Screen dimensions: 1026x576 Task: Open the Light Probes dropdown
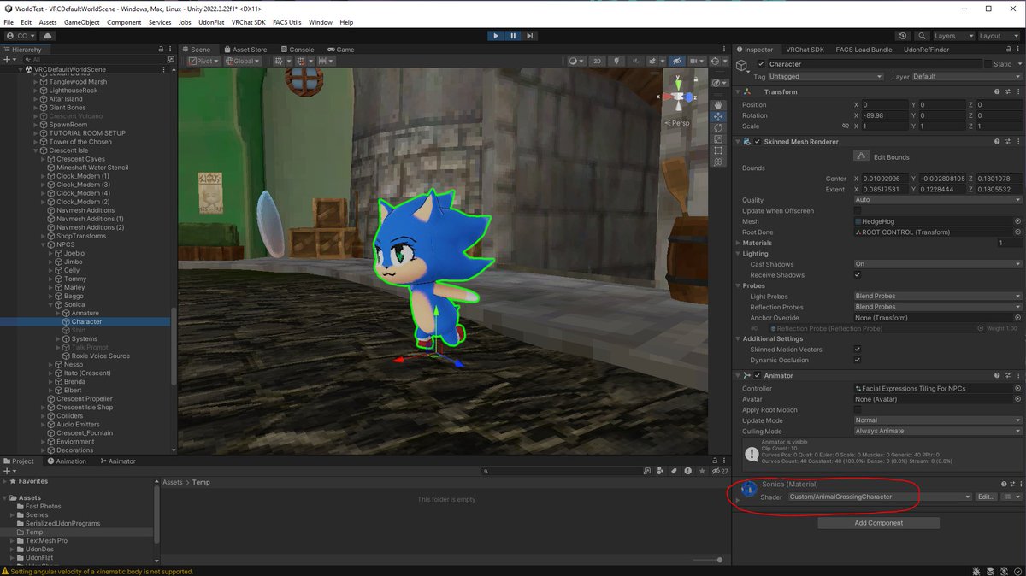coord(937,296)
